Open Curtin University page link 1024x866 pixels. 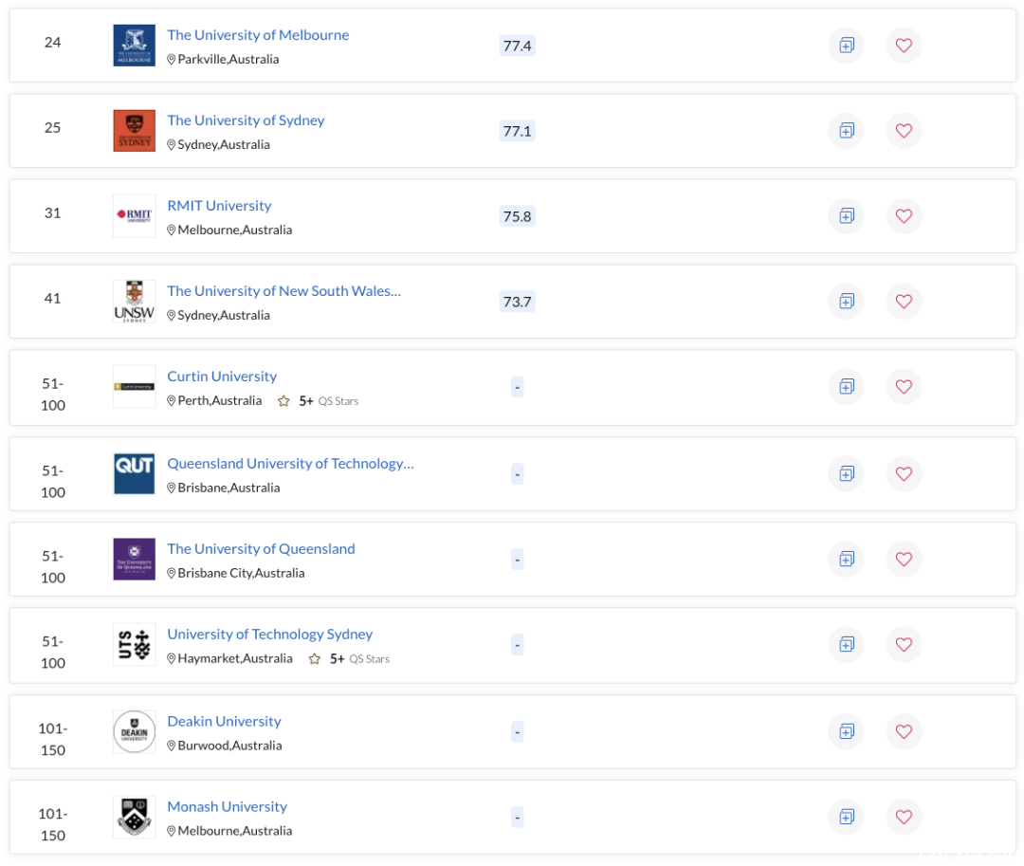(222, 377)
